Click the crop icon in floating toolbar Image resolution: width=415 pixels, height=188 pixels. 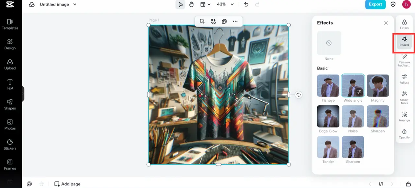pyautogui.click(x=202, y=21)
